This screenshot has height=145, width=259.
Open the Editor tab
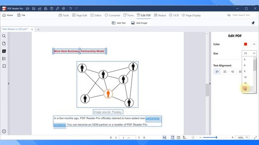click(x=96, y=15)
